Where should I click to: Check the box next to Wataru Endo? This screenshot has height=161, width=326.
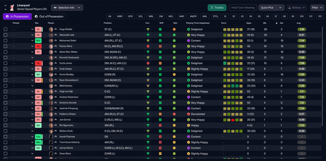click(x=6, y=131)
